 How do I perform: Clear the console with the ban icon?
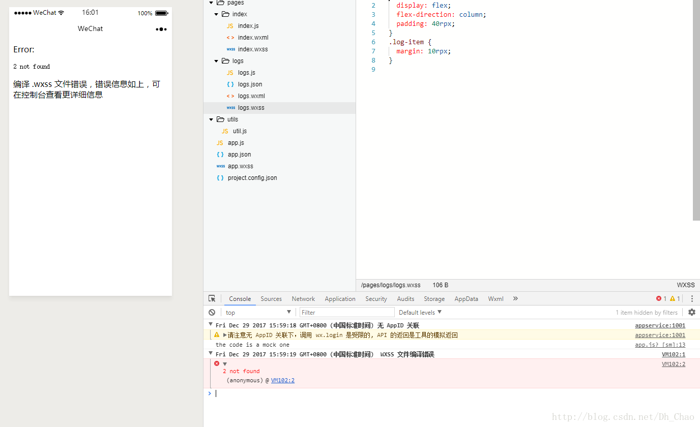[x=212, y=312]
